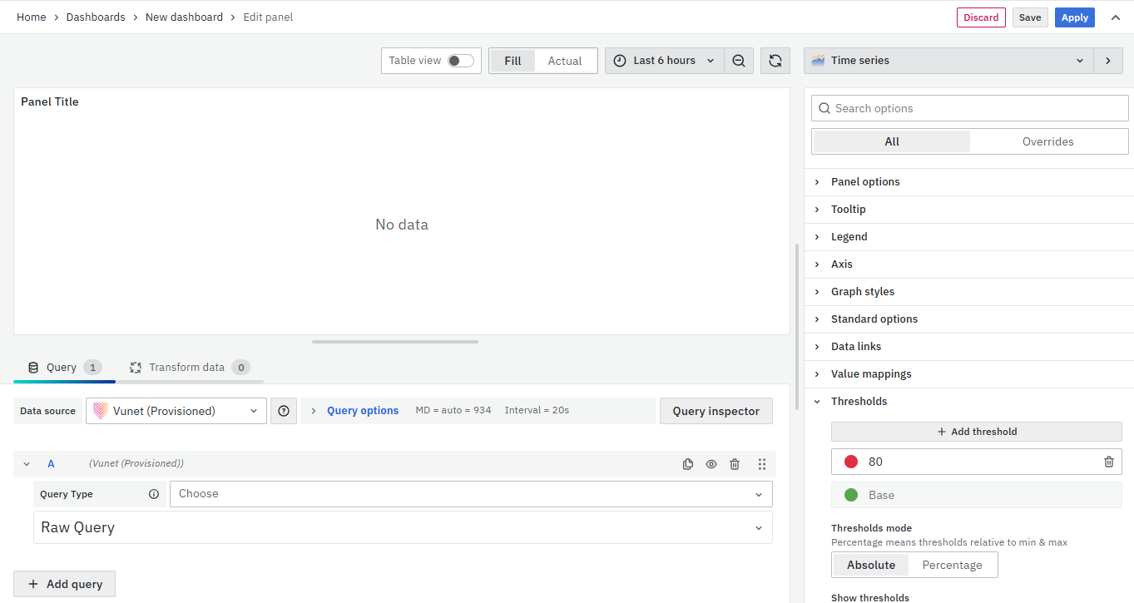Toggle query A visibility with the eye icon
Viewport: 1134px width, 603px height.
711,464
